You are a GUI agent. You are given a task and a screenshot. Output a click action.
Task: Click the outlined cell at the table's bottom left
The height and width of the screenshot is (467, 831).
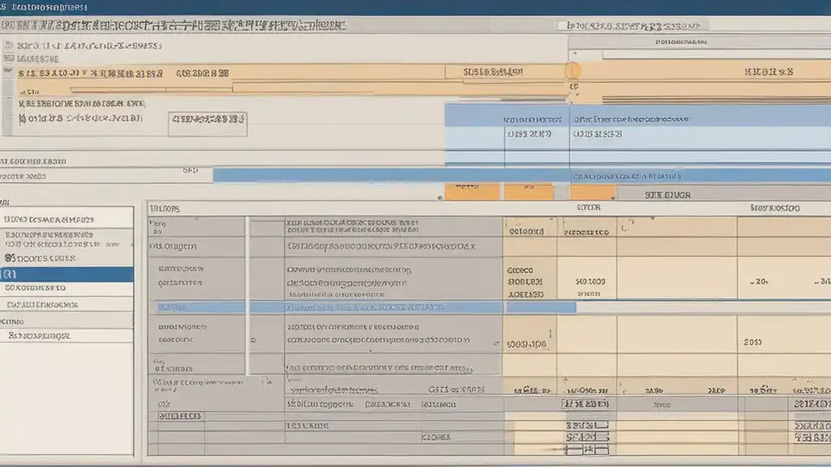click(x=179, y=417)
